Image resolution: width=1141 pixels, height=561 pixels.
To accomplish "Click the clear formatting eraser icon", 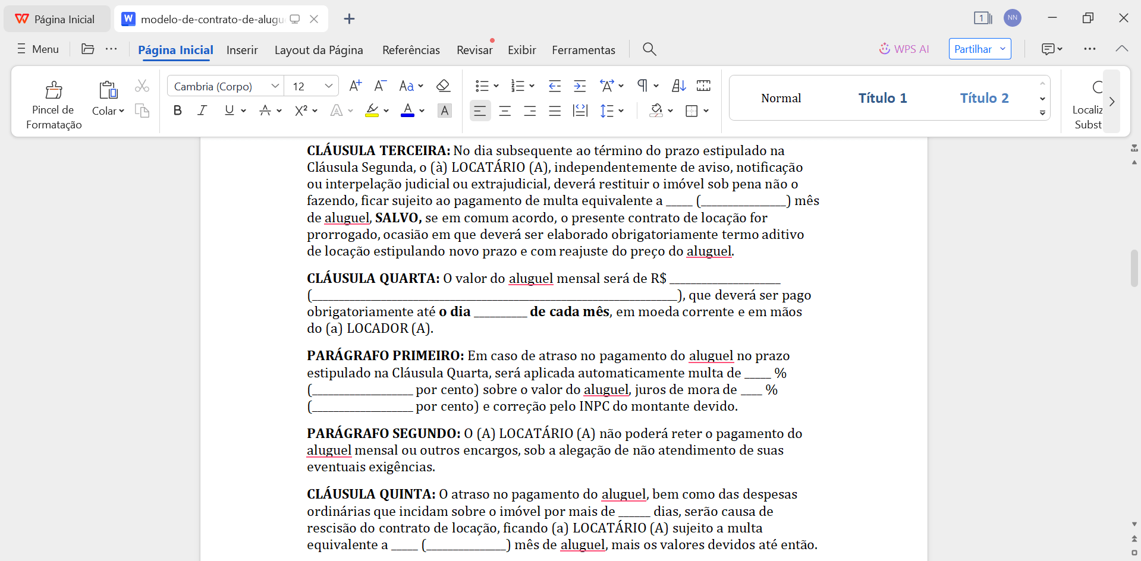I will coord(443,86).
